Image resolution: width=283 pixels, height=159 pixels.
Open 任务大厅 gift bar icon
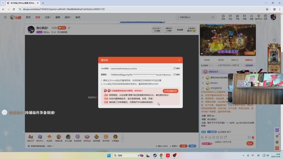pos(30,138)
